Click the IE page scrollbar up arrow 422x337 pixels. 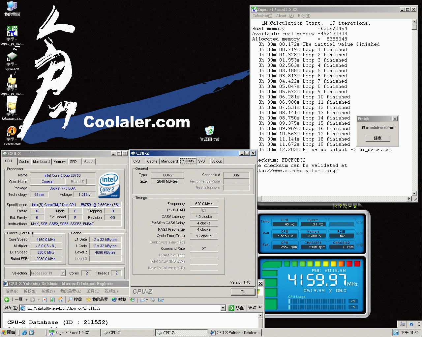pos(260,316)
